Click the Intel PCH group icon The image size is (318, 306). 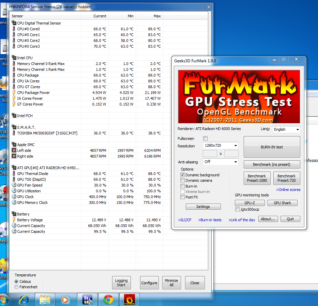pyautogui.click(x=14, y=116)
